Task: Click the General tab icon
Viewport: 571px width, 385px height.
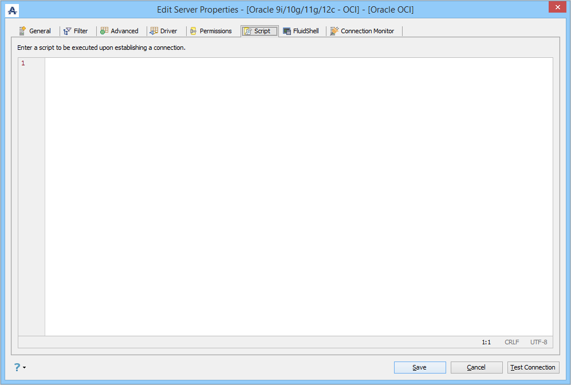Action: (22, 31)
